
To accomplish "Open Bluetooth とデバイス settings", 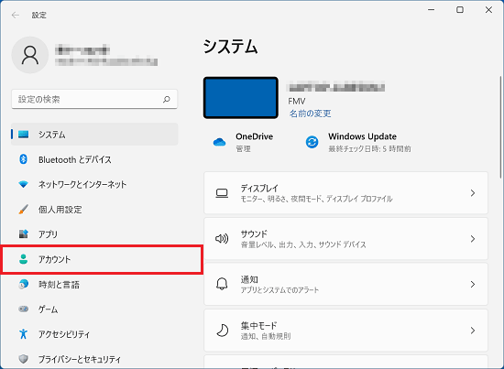I will click(94, 159).
